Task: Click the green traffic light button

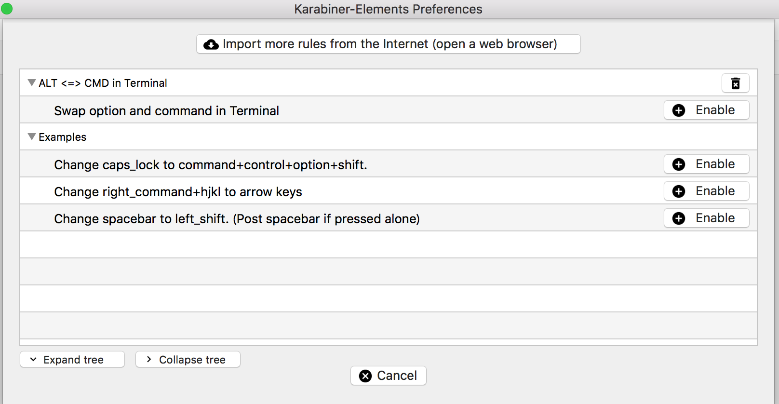Action: (x=7, y=8)
